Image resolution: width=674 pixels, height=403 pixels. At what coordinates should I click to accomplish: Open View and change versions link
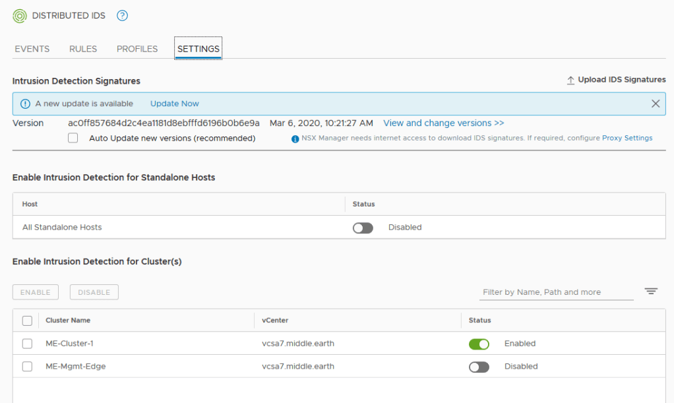click(443, 123)
